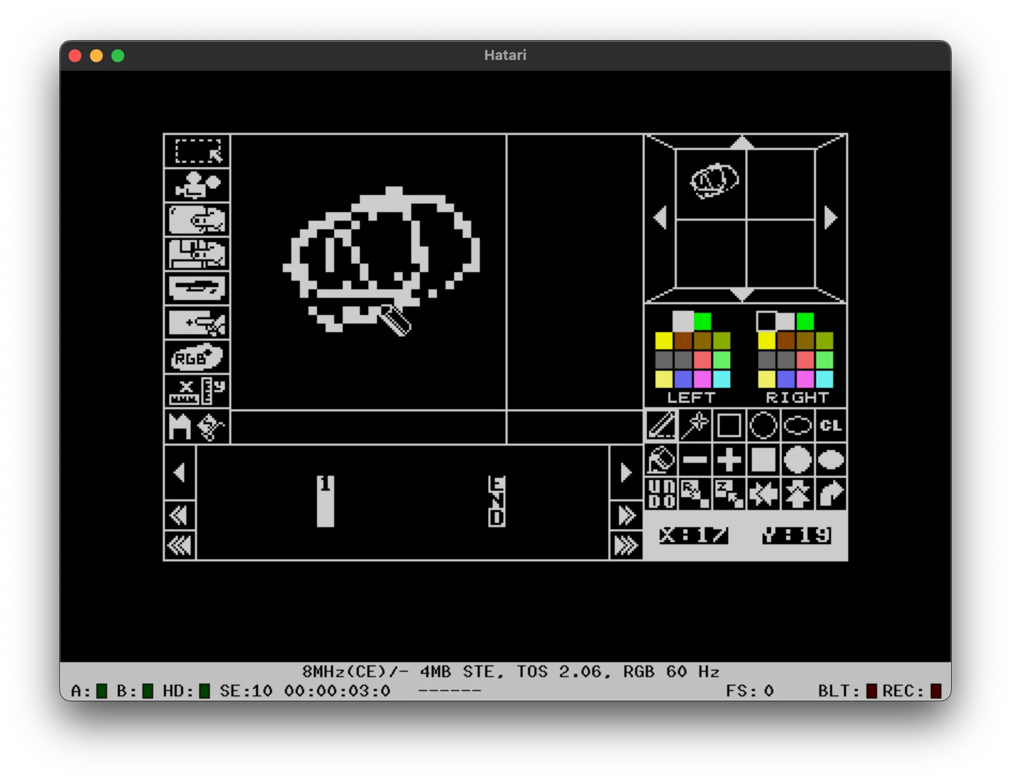Image resolution: width=1011 pixels, height=780 pixels.
Task: Select the END marker in the timeline
Action: point(496,501)
